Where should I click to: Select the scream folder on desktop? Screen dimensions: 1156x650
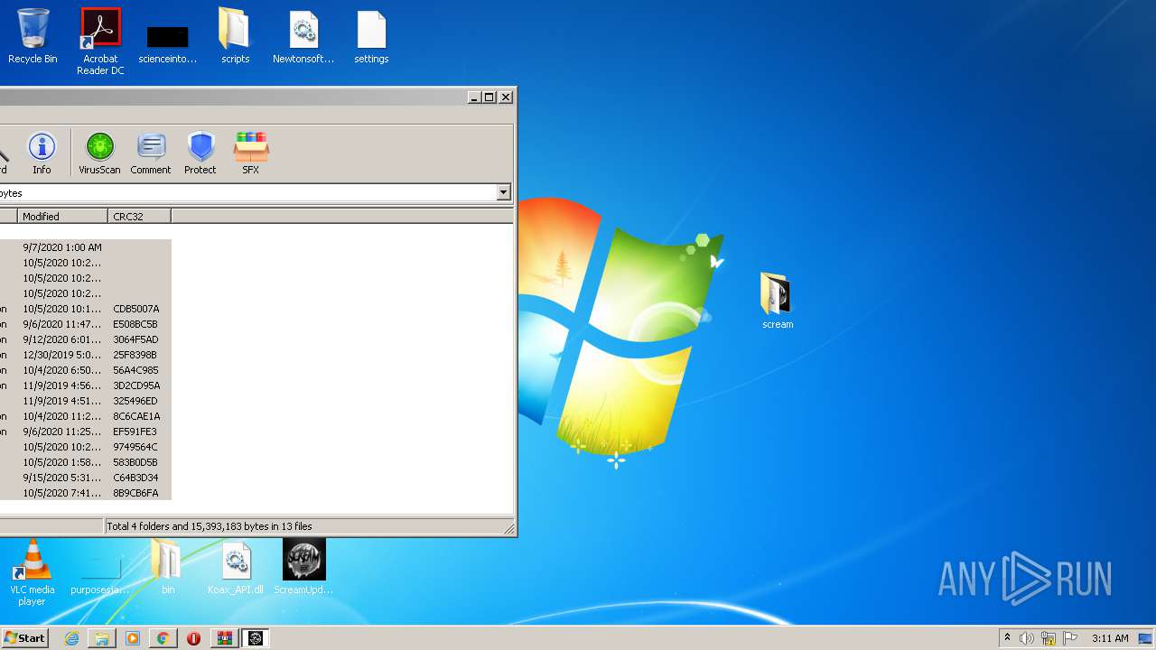[777, 301]
